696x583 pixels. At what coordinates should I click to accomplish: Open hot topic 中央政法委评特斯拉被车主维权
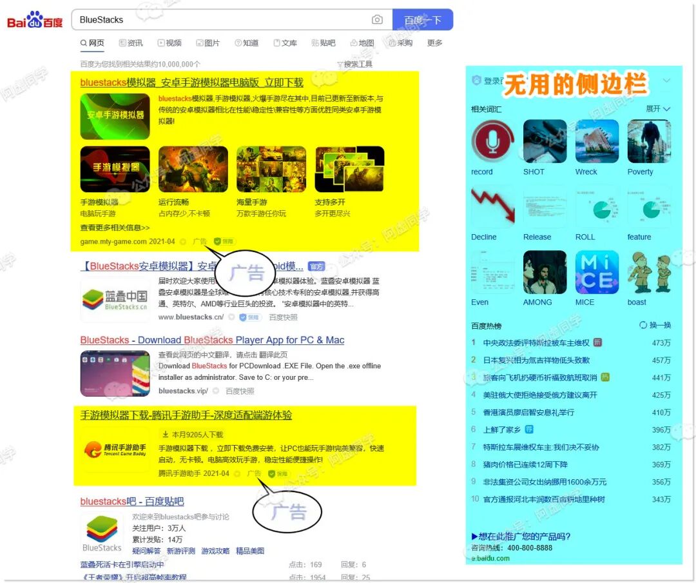pos(536,342)
